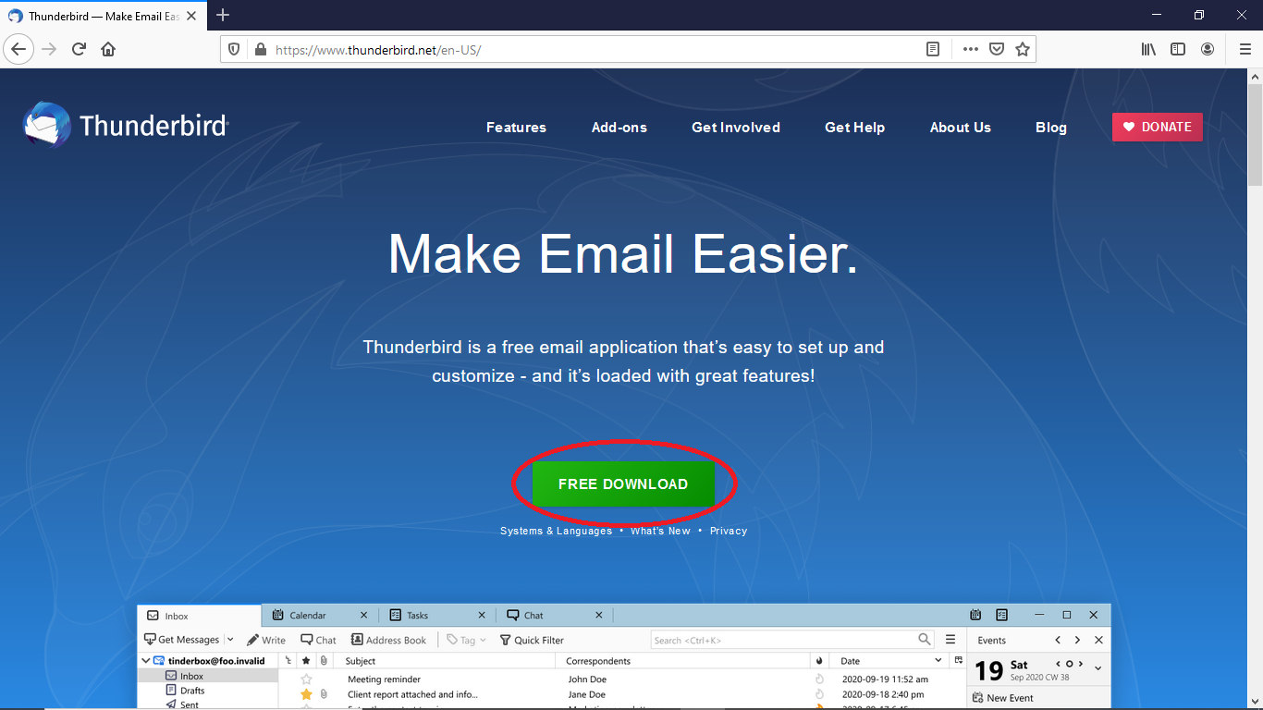Toggle reader view in the address bar
1263x710 pixels.
tap(933, 50)
